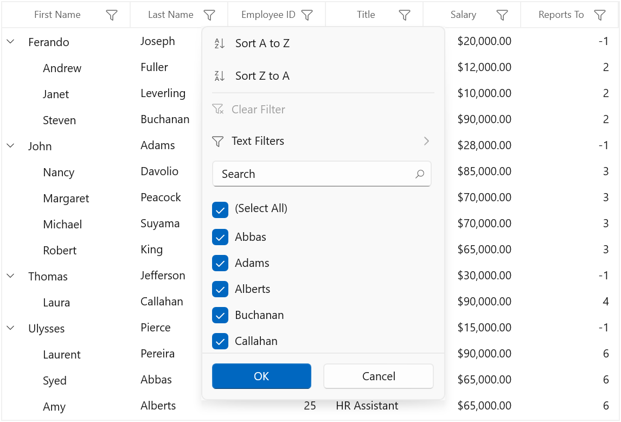This screenshot has height=422, width=621.
Task: Select the Janet cell
Action: point(56,94)
